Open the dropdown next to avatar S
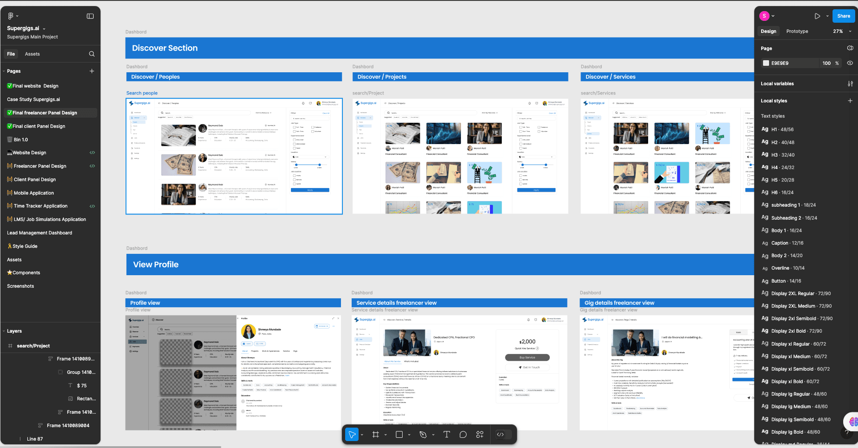 coord(773,16)
